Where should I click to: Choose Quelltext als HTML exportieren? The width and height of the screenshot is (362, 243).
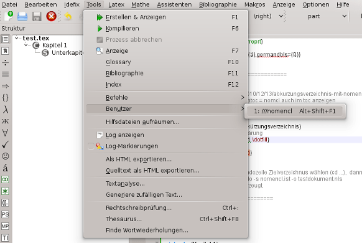(165, 170)
